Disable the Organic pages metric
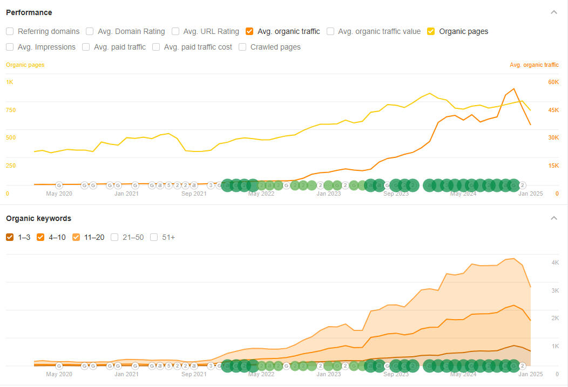 431,31
